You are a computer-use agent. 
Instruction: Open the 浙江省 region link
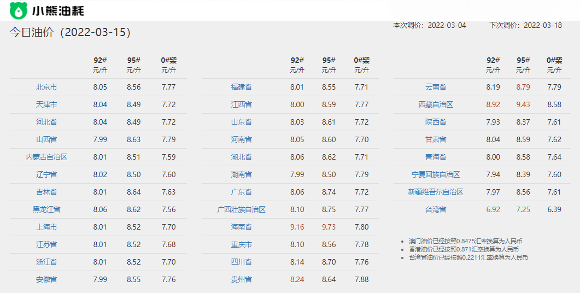point(46,262)
